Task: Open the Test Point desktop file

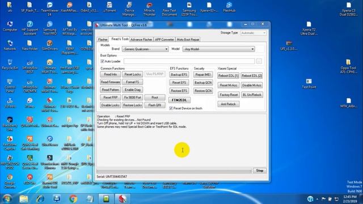Action: [309, 83]
